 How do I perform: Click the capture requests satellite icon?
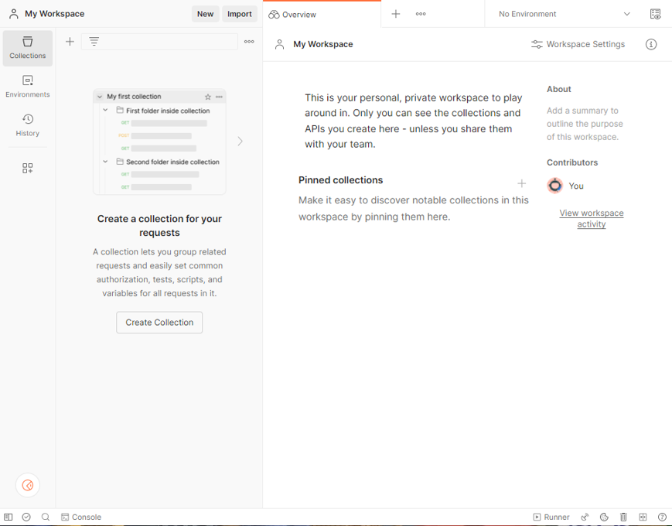tap(585, 517)
